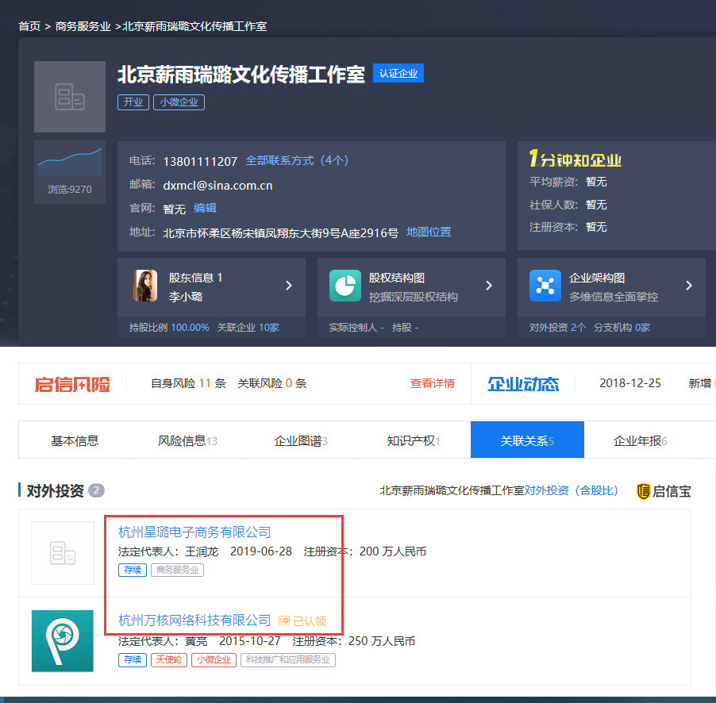Click the 启信宝 shield logo icon
This screenshot has height=703, width=716.
point(644,491)
